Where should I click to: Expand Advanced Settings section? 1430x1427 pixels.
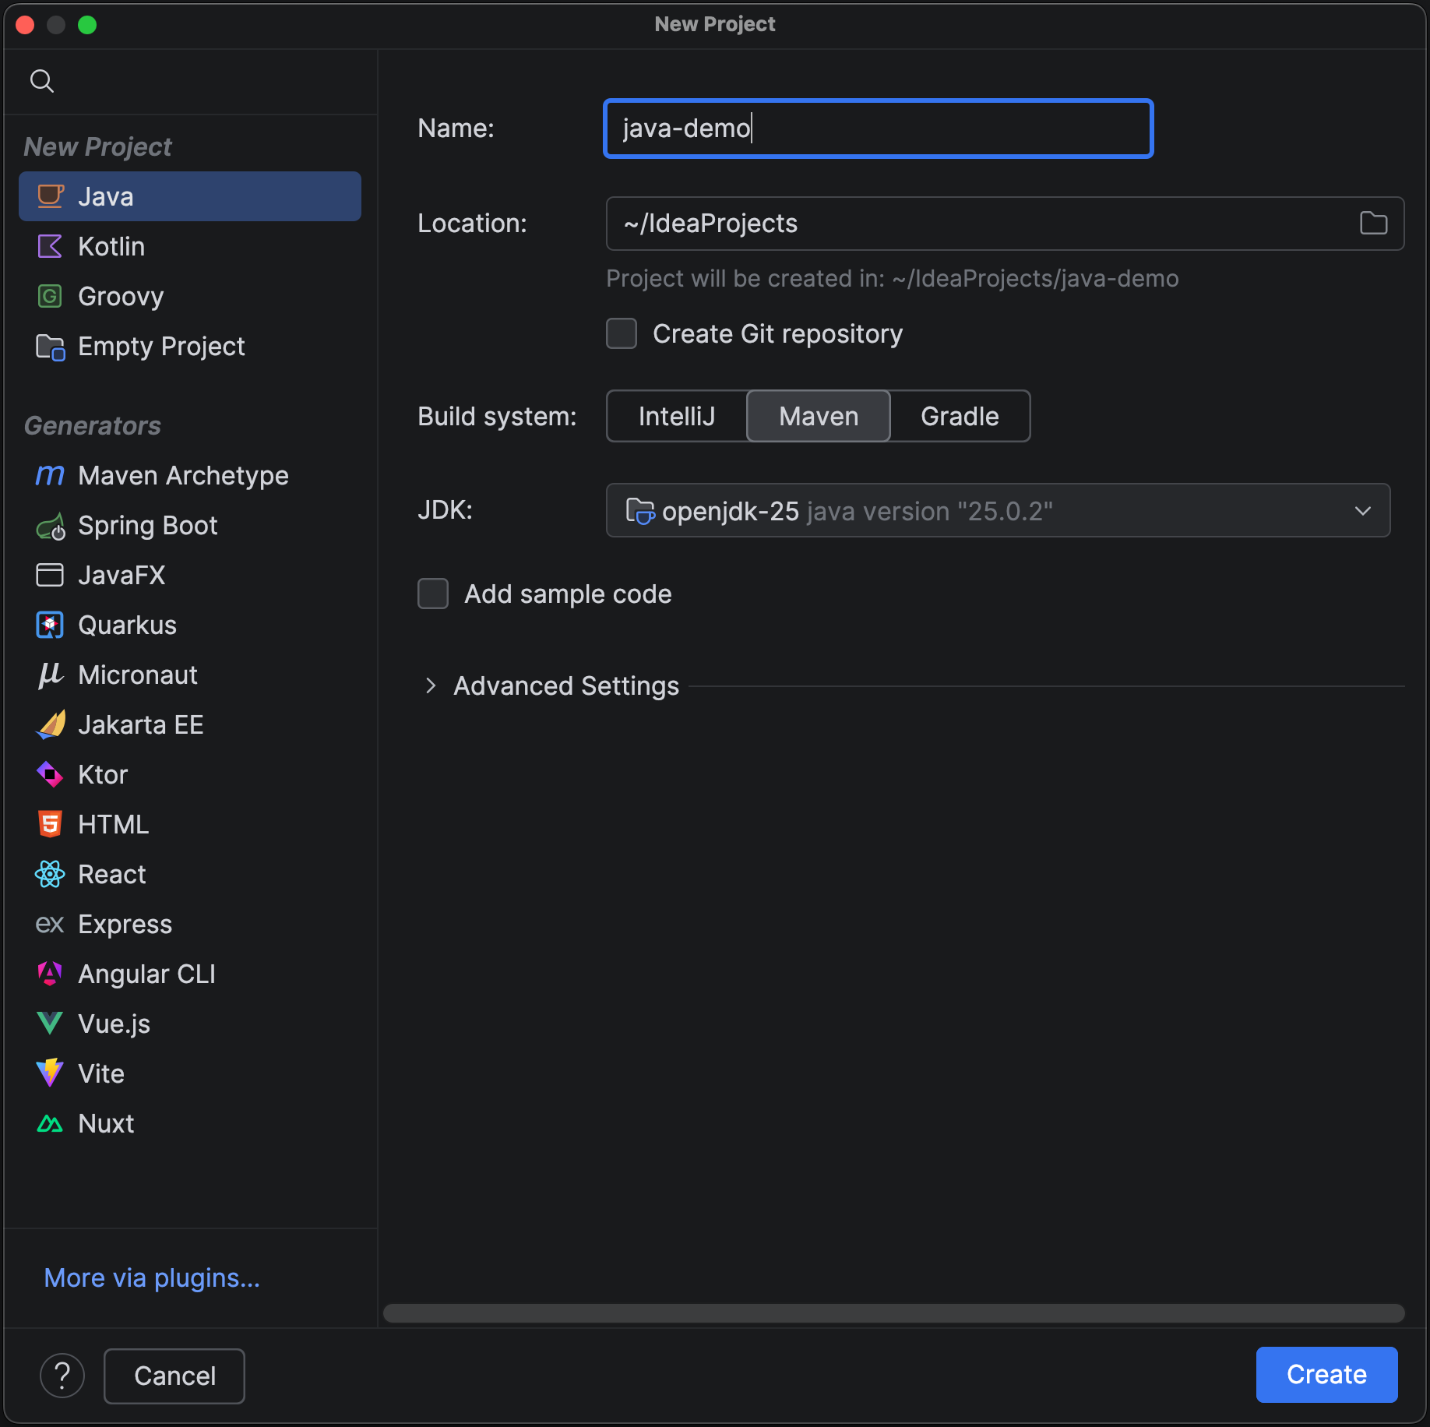coord(431,686)
